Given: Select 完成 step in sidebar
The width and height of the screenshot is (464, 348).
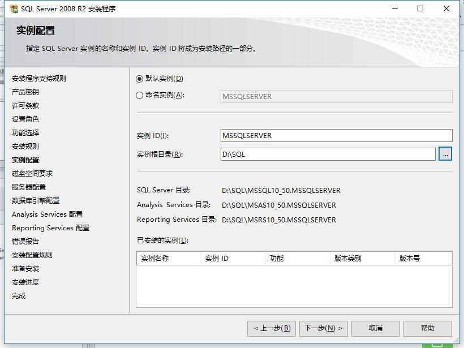Looking at the screenshot, I should tap(19, 296).
